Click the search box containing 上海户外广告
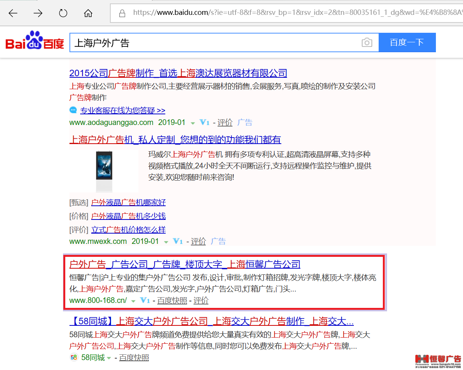Viewport: 463px width, 370px height. pyautogui.click(x=224, y=42)
